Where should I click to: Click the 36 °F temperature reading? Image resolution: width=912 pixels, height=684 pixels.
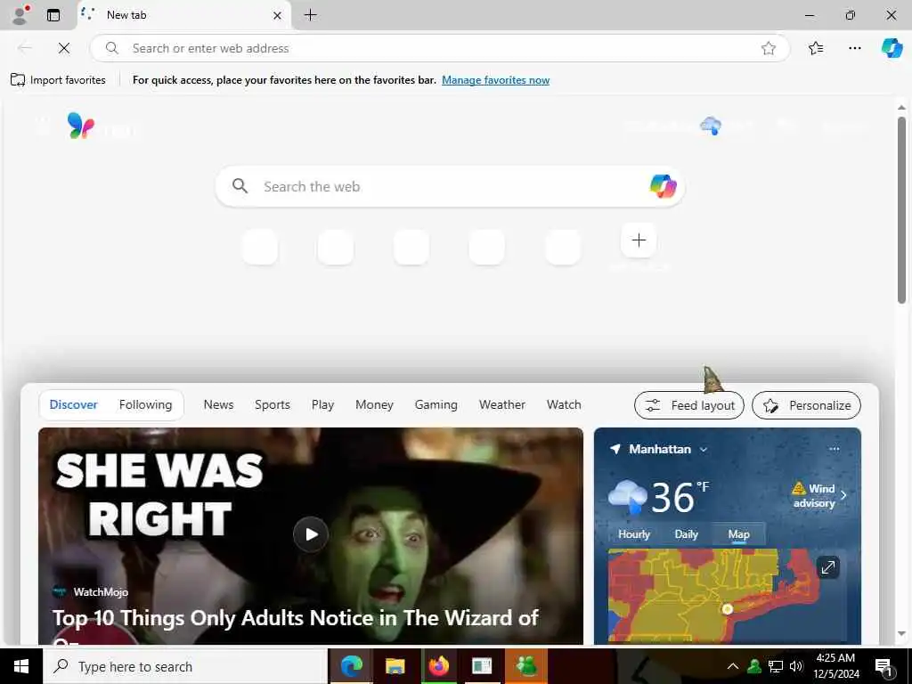click(680, 497)
